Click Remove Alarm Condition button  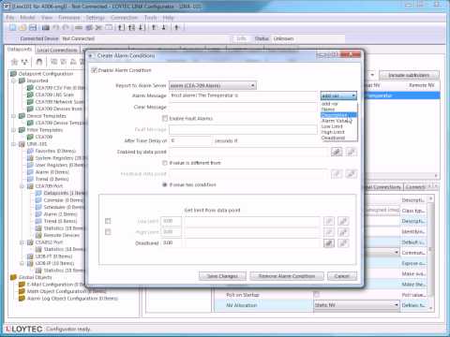click(287, 276)
